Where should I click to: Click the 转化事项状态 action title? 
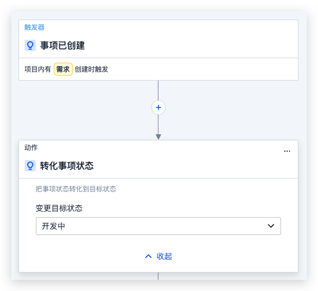(67, 166)
